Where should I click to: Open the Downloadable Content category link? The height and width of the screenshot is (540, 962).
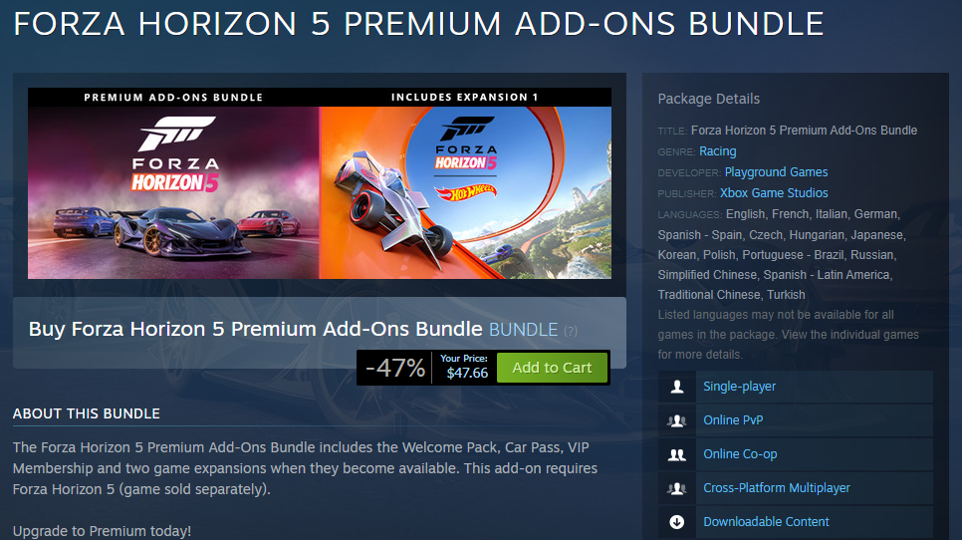766,522
